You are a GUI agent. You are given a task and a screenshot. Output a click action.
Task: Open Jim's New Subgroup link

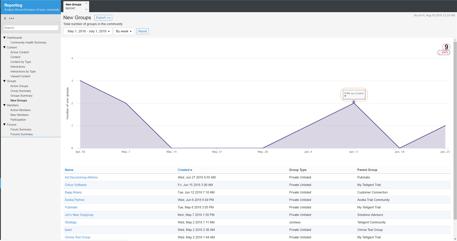[79, 215]
